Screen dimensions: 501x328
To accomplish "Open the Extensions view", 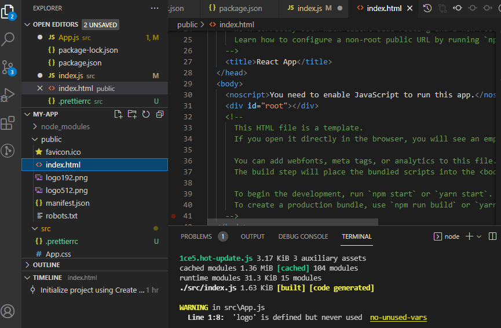I will pyautogui.click(x=8, y=123).
